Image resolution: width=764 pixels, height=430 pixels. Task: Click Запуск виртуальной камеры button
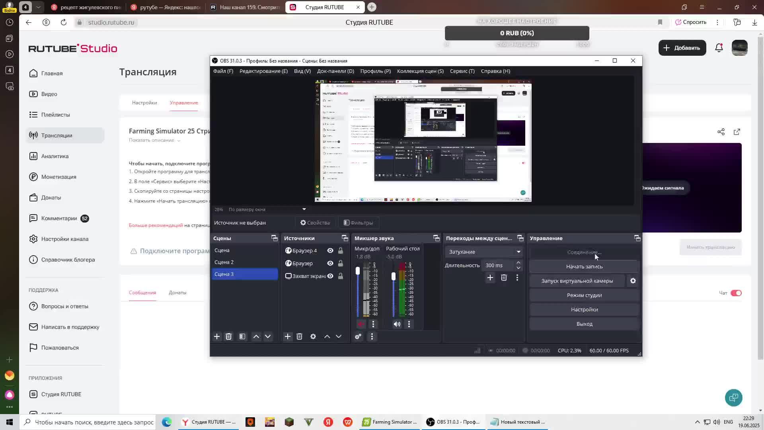[x=577, y=281]
